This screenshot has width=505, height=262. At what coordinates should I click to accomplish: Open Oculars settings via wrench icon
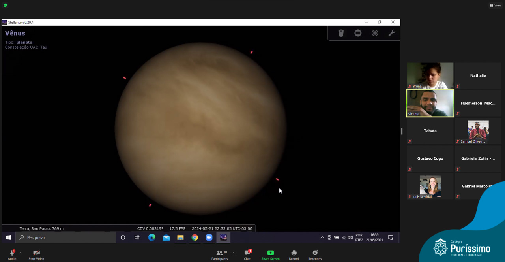(392, 33)
